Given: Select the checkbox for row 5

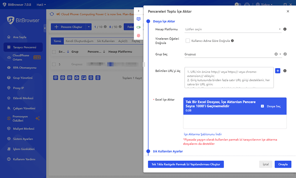Looking at the screenshot, I should pyautogui.click(x=54, y=64).
